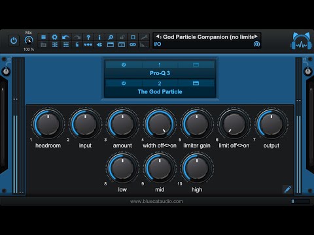Click the right output level meter
Image resolution: width=314 pixels, height=235 pixels.
tap(299, 126)
